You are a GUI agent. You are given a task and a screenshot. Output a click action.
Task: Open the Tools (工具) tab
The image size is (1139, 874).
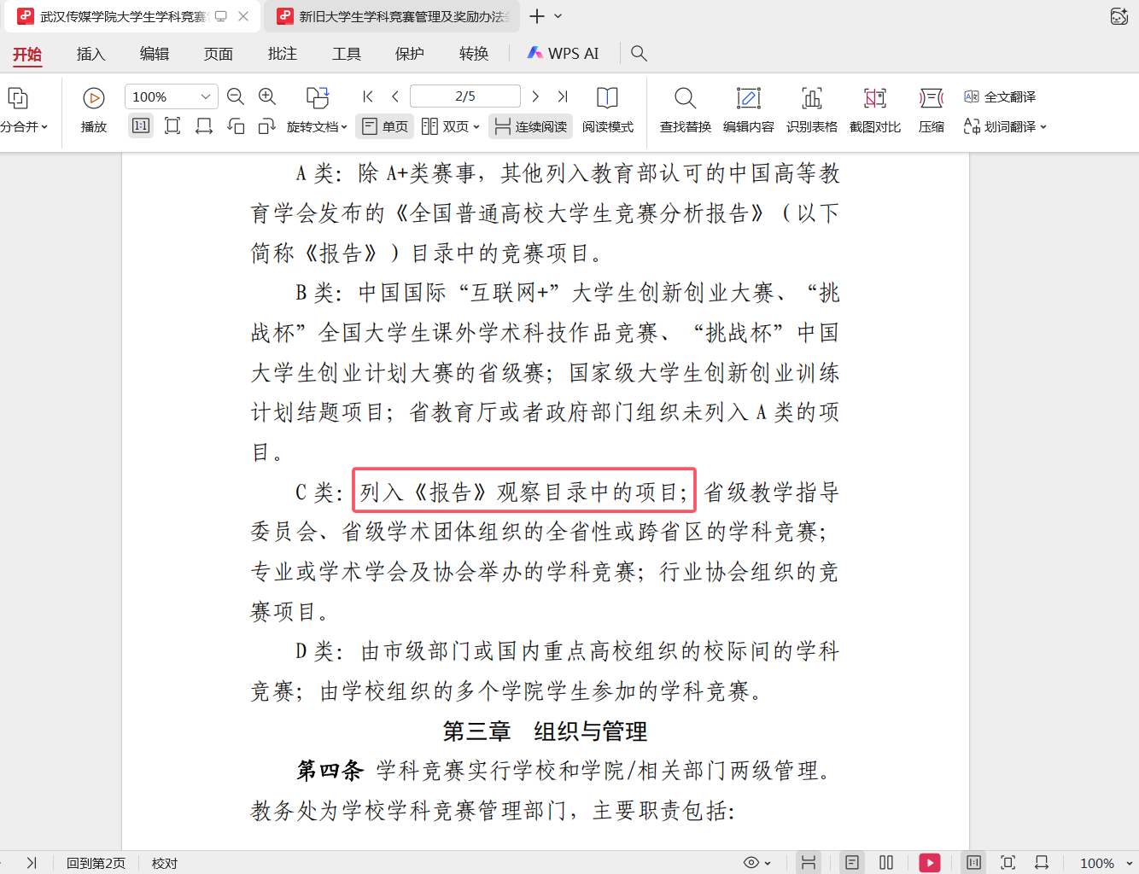pyautogui.click(x=347, y=54)
